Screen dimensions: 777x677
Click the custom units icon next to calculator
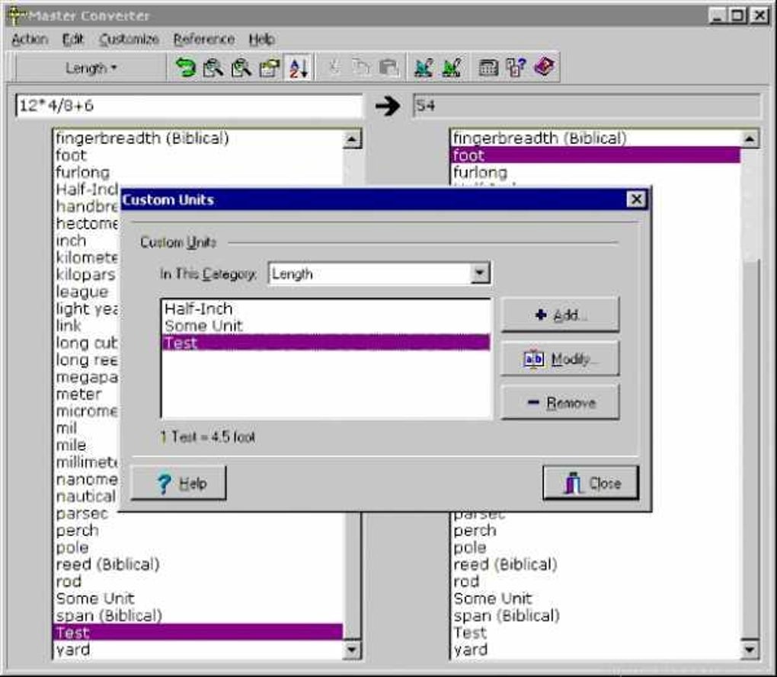452,67
